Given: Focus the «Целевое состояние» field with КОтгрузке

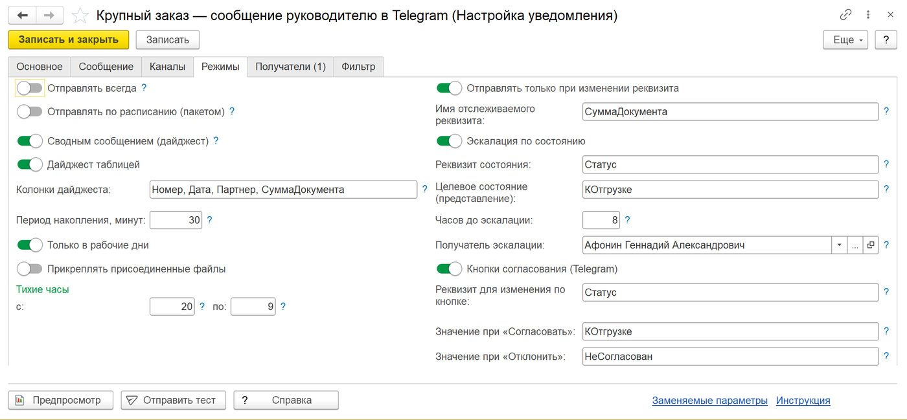Looking at the screenshot, I should (731, 190).
